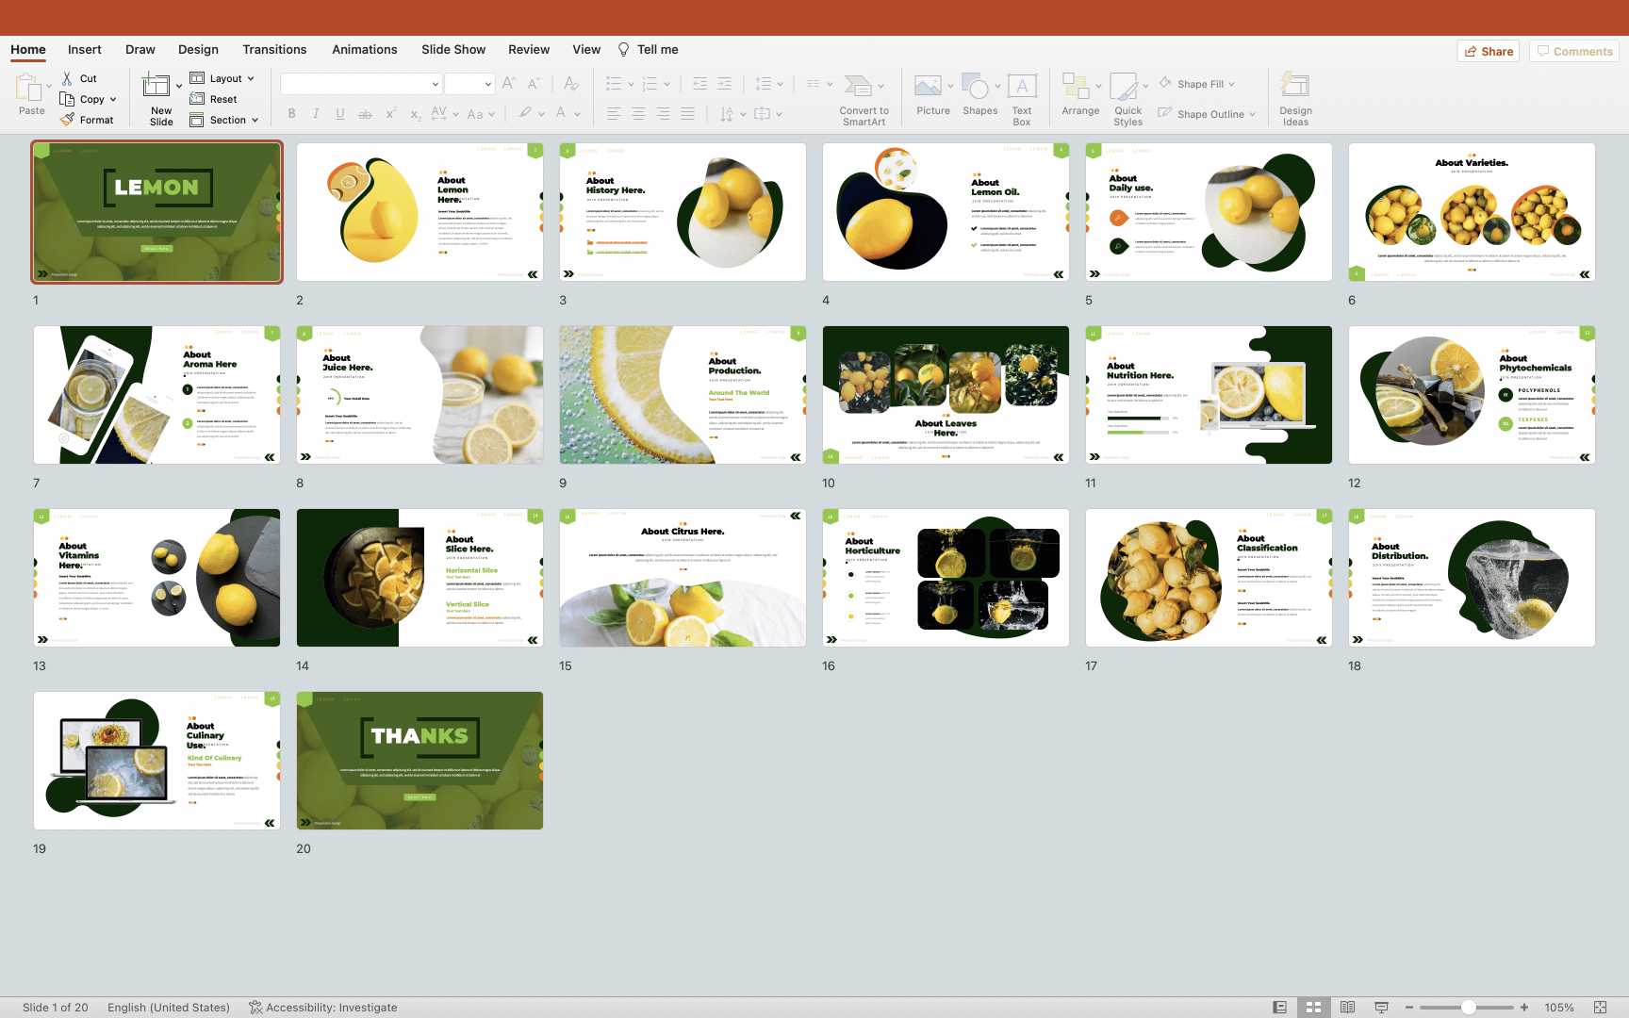Click Convert to SmartArt icon
The image size is (1629, 1018).
pyautogui.click(x=858, y=87)
